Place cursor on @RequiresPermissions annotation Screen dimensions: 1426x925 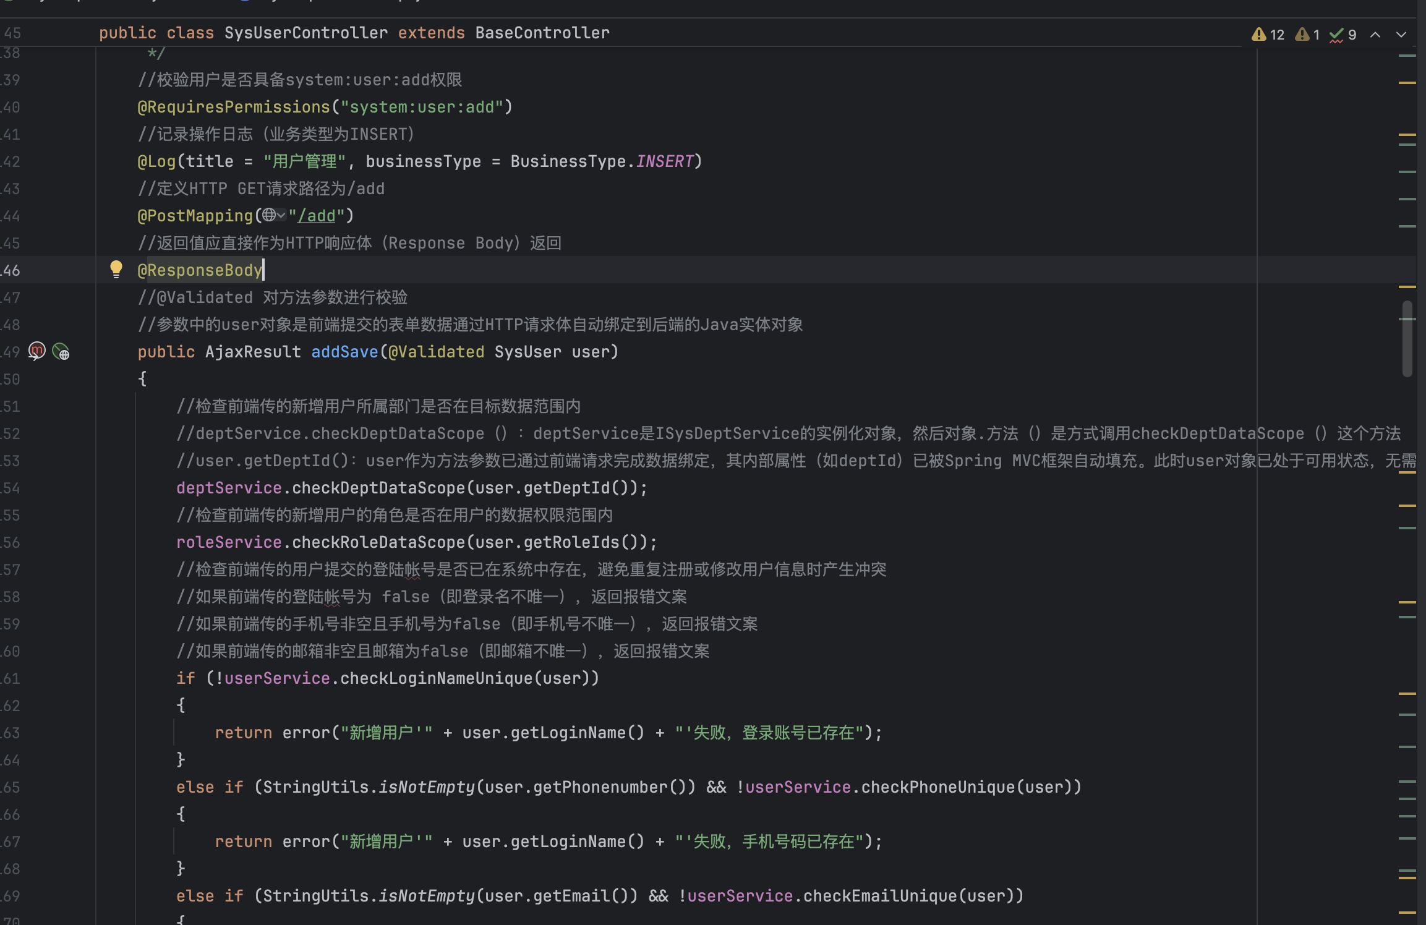tap(233, 107)
